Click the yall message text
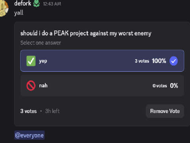The width and height of the screenshot is (190, 143). 19,13
